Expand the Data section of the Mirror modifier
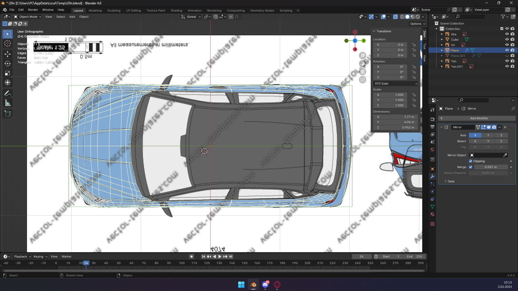 (451, 181)
